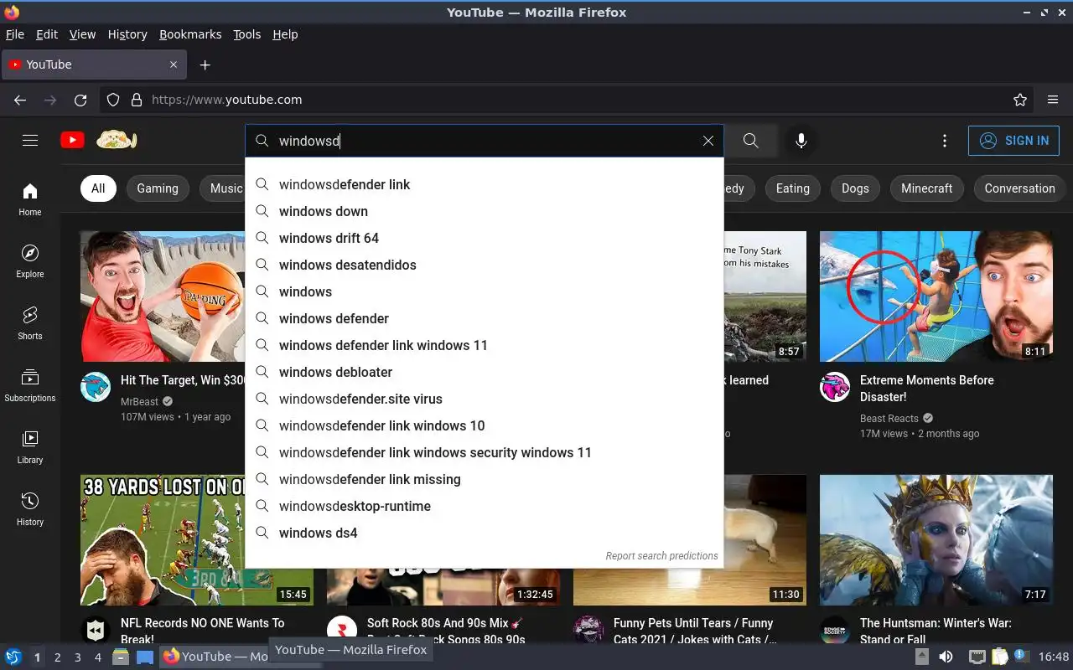Open YouTube guide hamburger menu
This screenshot has height=670, width=1073.
click(30, 141)
